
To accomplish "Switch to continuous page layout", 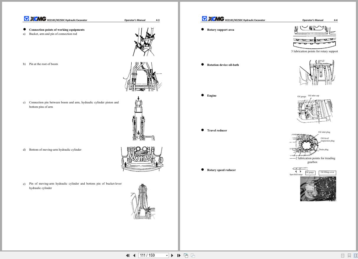I will click(x=349, y=256).
